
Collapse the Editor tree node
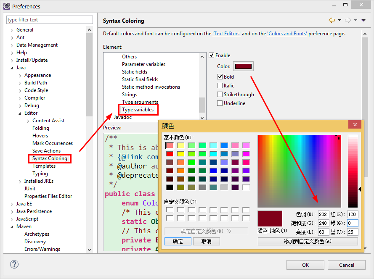(x=20, y=113)
